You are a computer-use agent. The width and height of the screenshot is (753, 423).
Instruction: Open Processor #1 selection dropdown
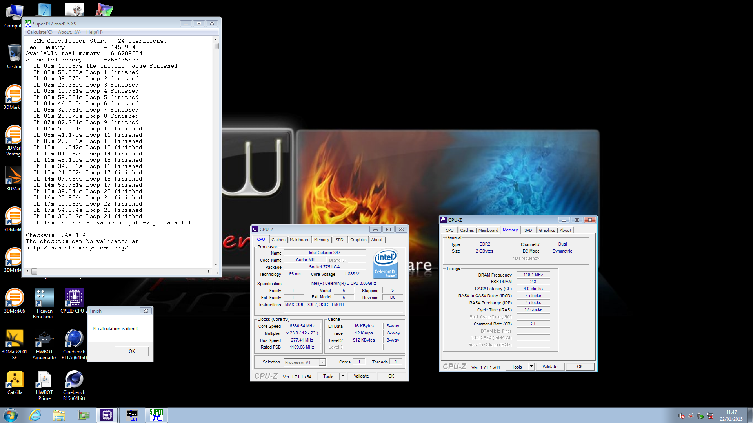tap(305, 362)
